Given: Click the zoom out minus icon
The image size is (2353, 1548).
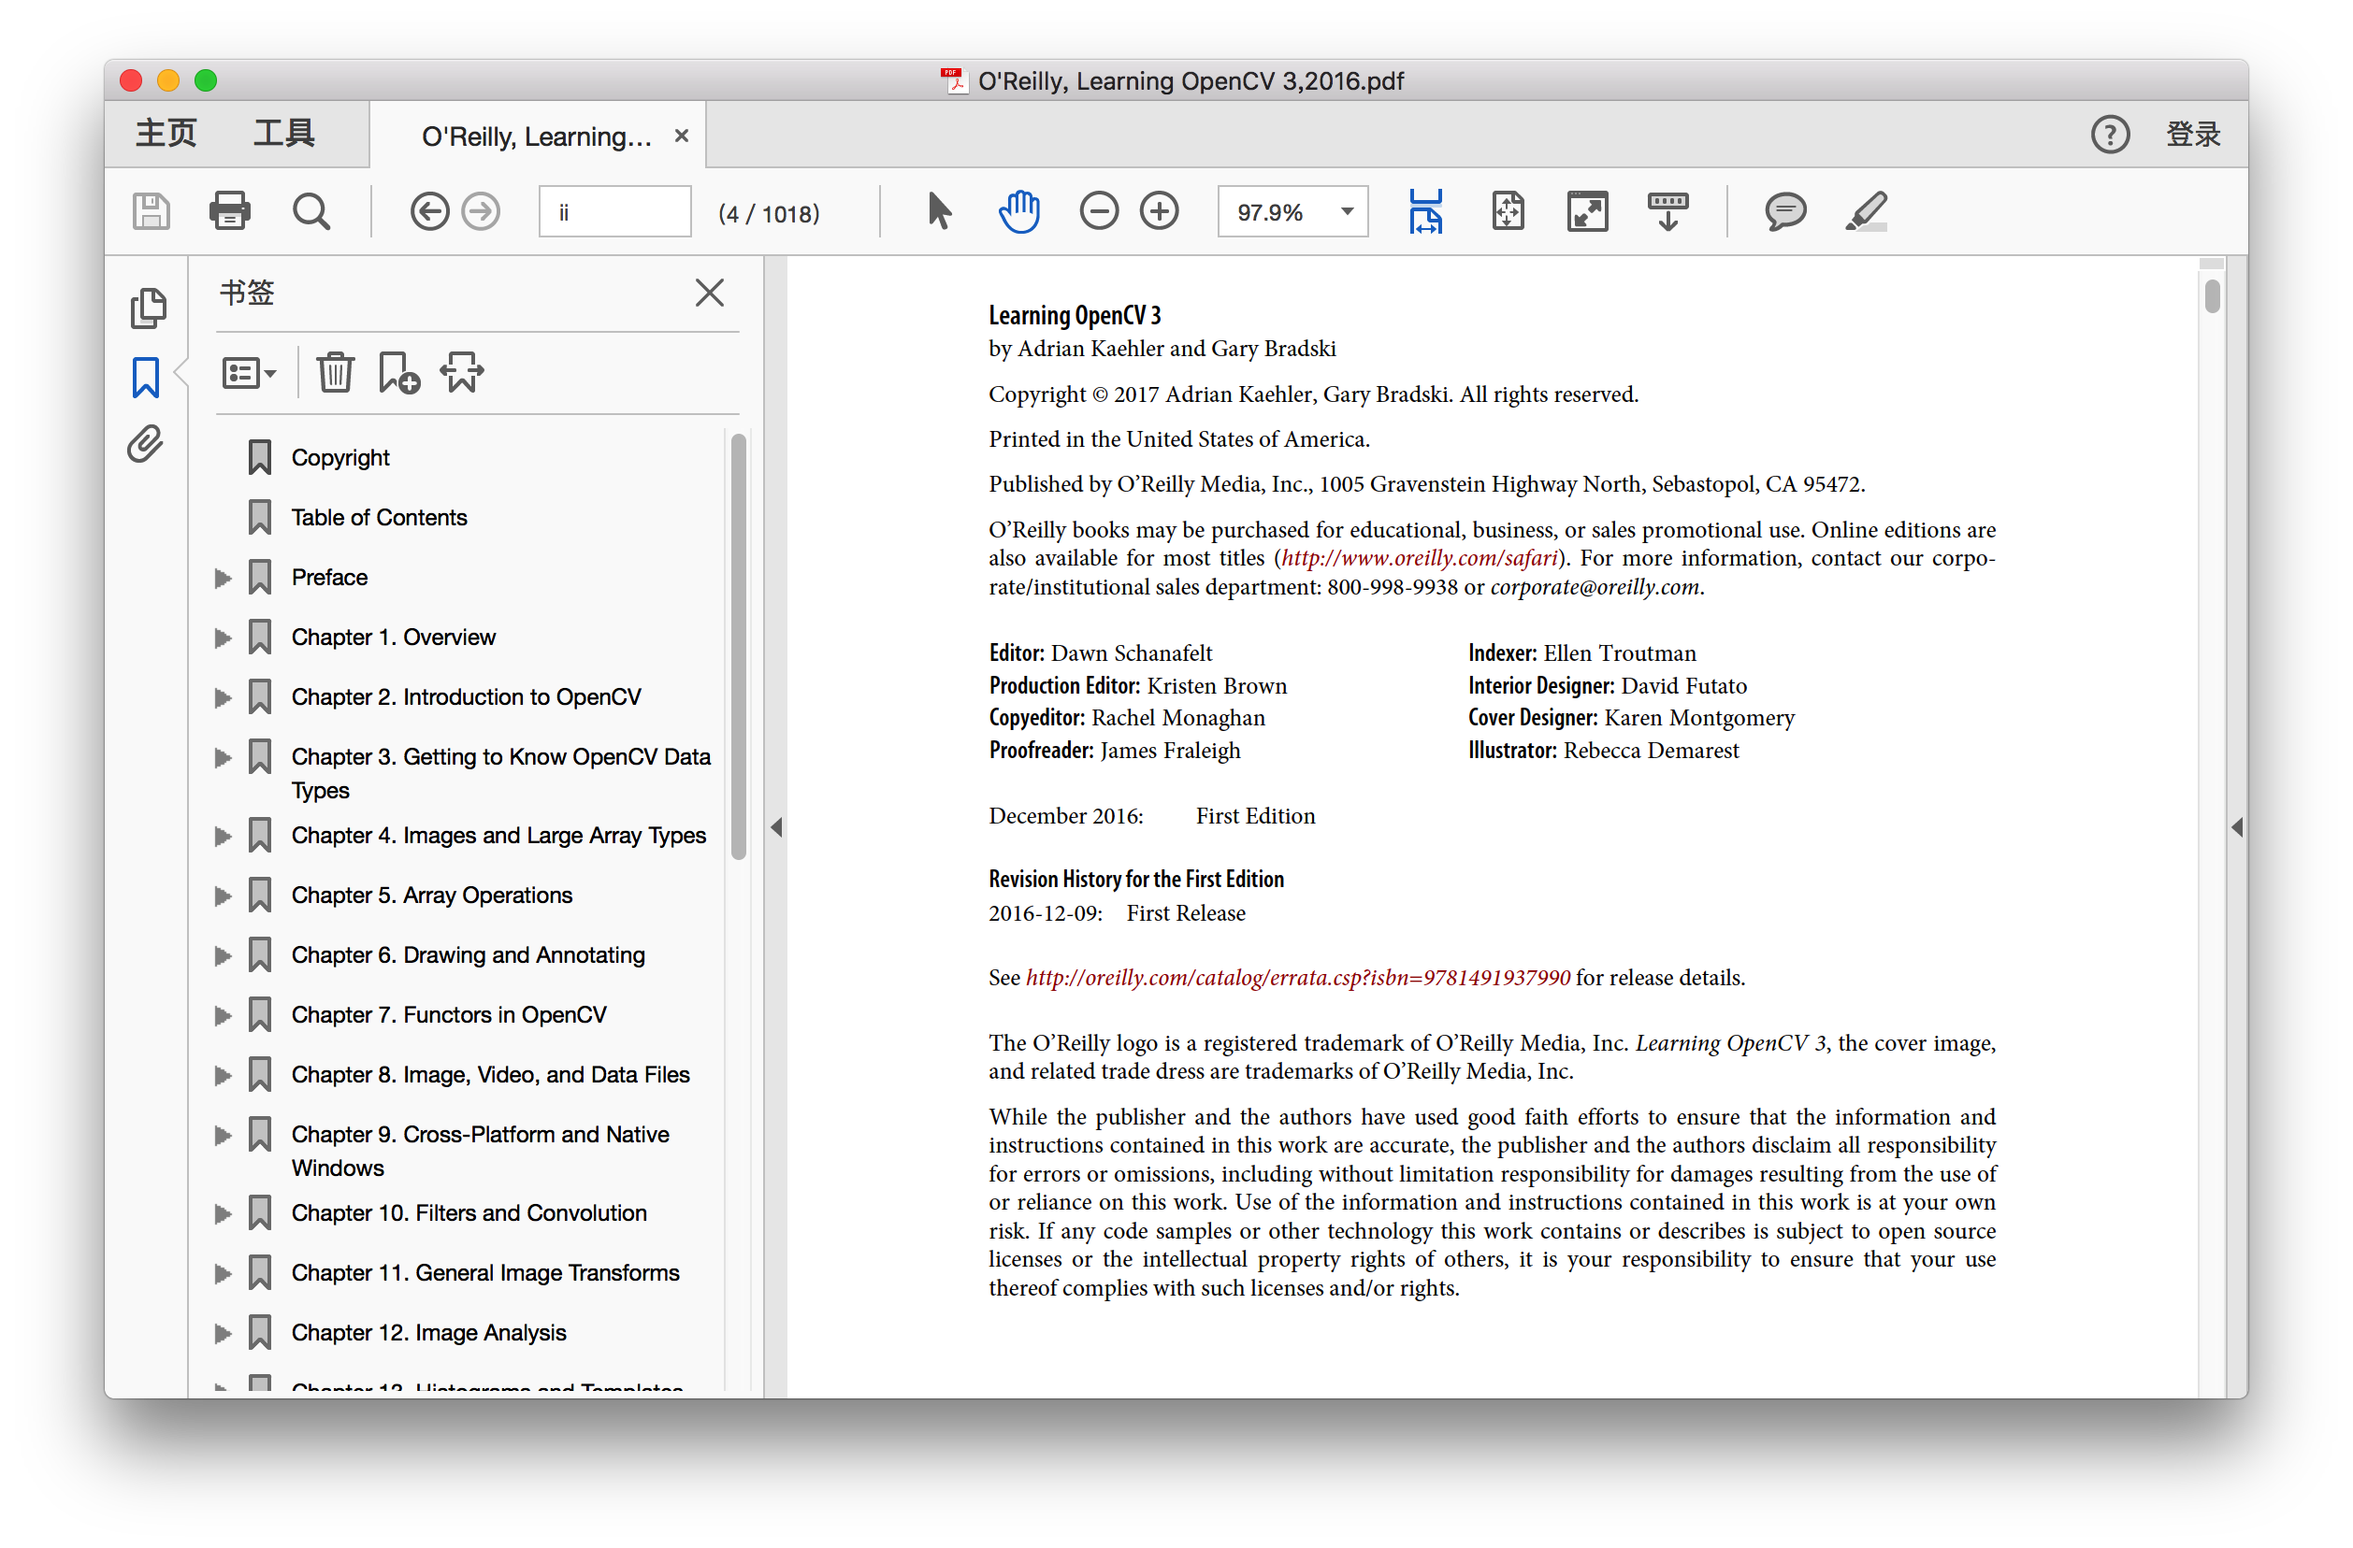Looking at the screenshot, I should click(x=1098, y=211).
